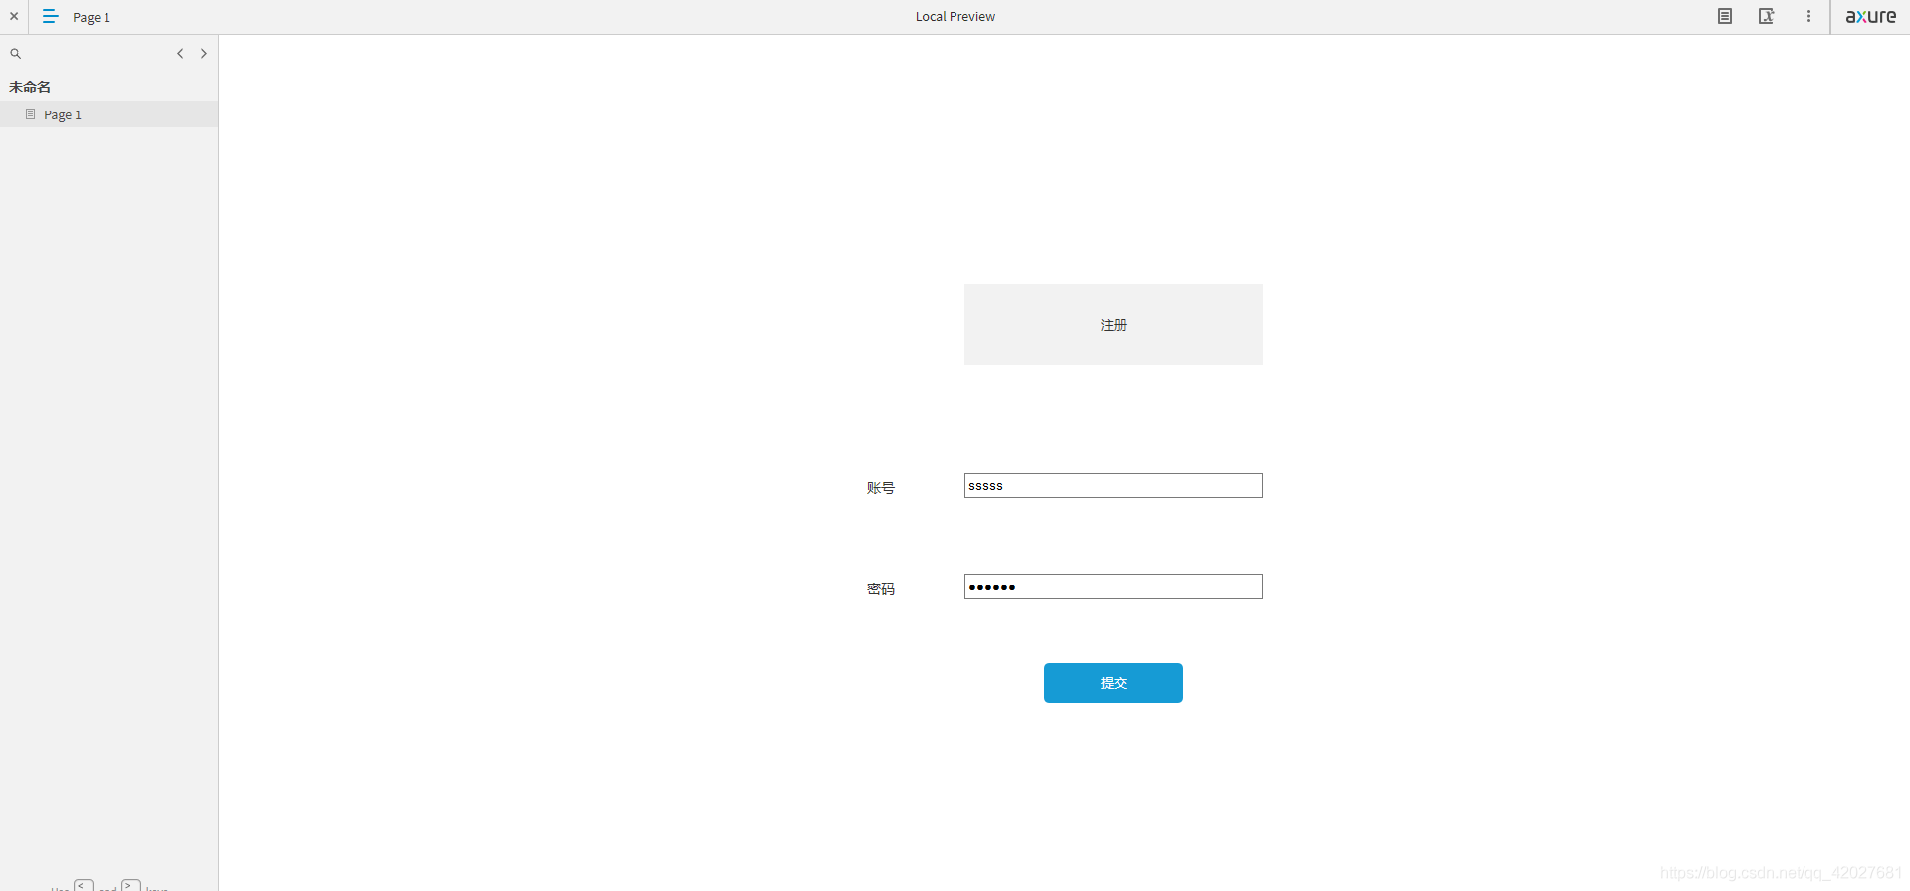
Task: Focus the 账号 account input field
Action: click(1113, 486)
